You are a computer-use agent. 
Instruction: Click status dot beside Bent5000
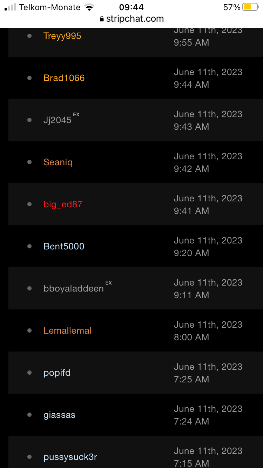[29, 246]
